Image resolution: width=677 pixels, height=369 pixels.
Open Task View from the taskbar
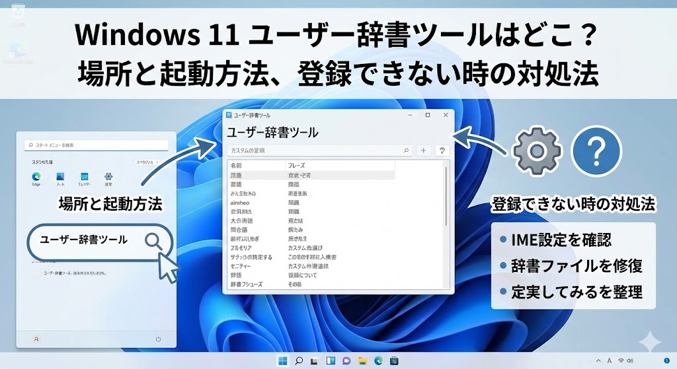pyautogui.click(x=314, y=361)
